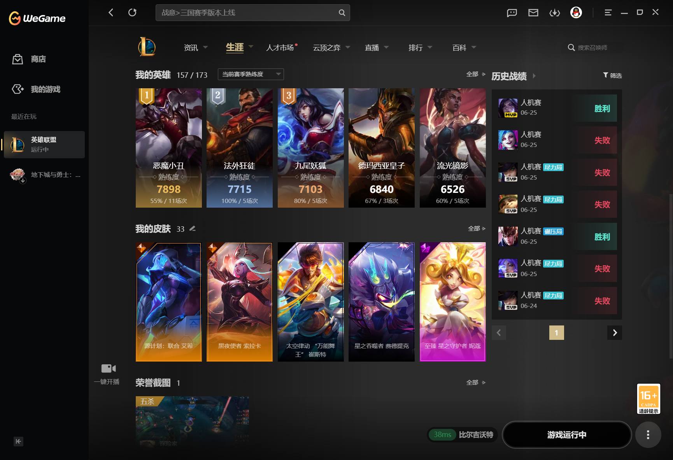This screenshot has height=460, width=673.
Task: Select match history page 1
Action: [557, 332]
